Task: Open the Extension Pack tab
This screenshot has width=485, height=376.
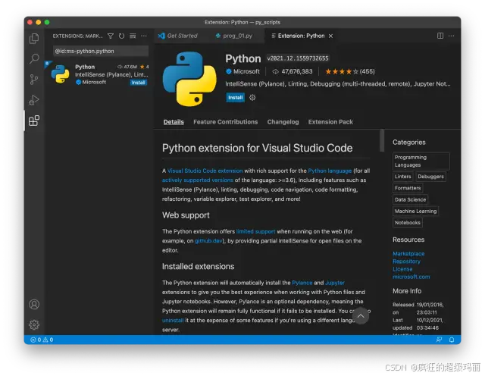Action: (x=330, y=122)
